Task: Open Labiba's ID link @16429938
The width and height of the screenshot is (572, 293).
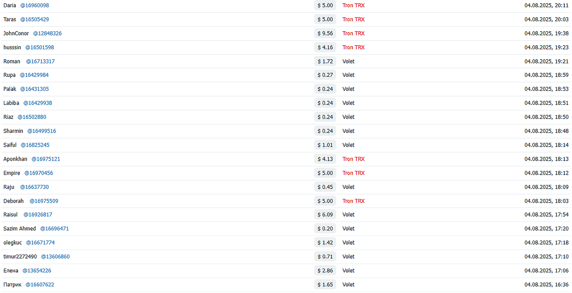Action: point(38,103)
